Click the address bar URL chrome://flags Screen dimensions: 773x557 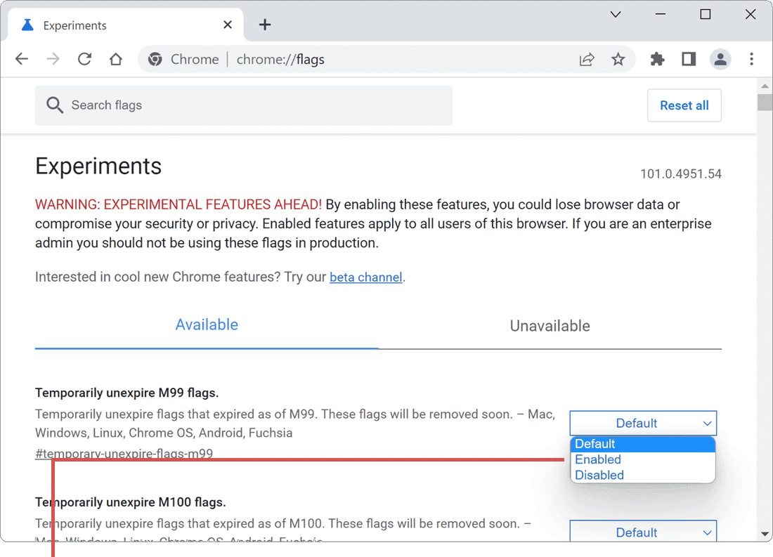(x=280, y=59)
